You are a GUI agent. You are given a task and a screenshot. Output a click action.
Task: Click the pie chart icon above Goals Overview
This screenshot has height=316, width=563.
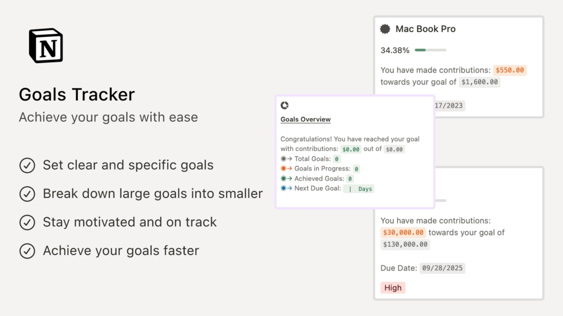(285, 105)
